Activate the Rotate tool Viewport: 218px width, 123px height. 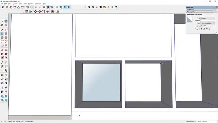point(2,54)
